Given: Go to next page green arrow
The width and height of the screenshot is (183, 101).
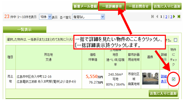Looking at the screenshot, I should [x=174, y=17].
